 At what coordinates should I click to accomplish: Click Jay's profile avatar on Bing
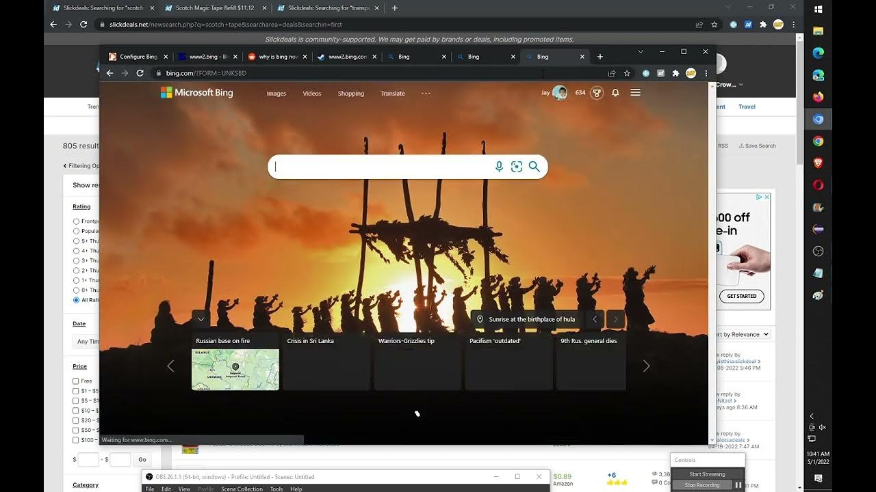(x=560, y=93)
